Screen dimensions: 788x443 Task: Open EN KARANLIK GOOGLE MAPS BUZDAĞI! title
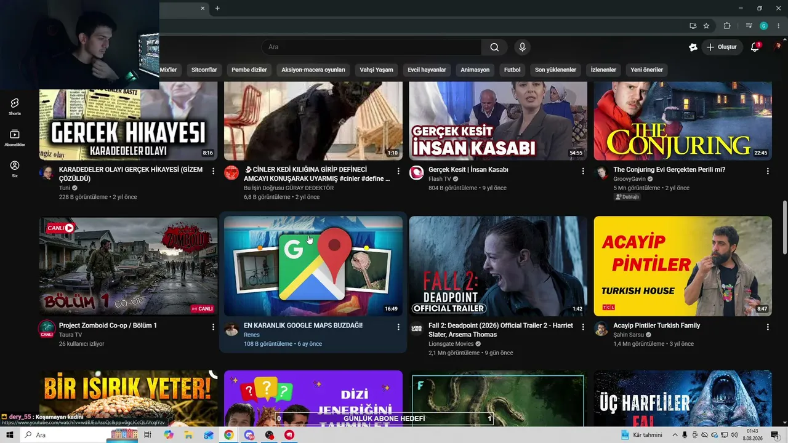pos(304,325)
